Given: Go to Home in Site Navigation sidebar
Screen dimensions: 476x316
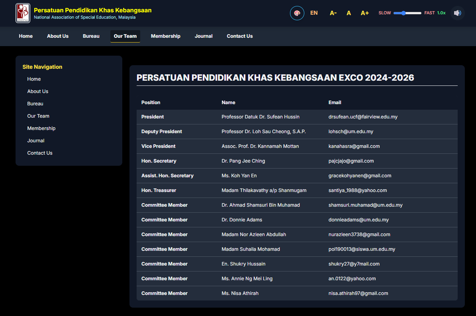Looking at the screenshot, I should (x=34, y=79).
